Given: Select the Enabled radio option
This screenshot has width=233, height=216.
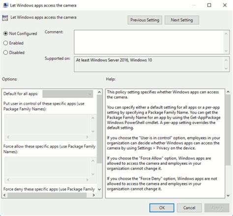Looking at the screenshot, I should pos(5,43).
